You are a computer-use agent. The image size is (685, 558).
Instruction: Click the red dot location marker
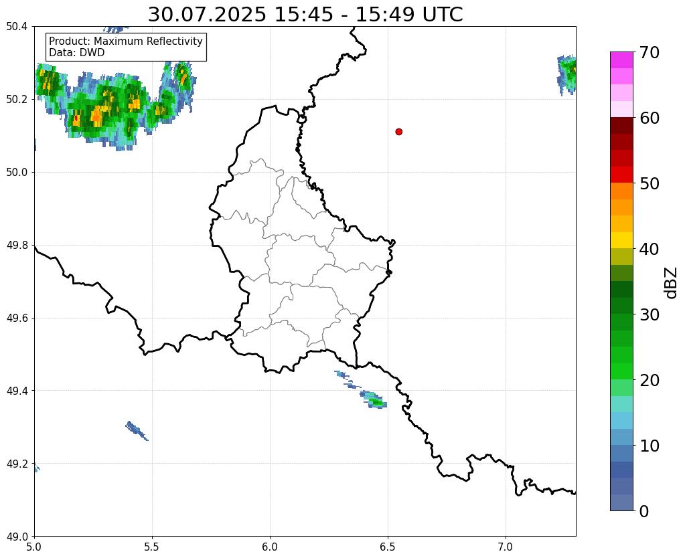pyautogui.click(x=398, y=132)
